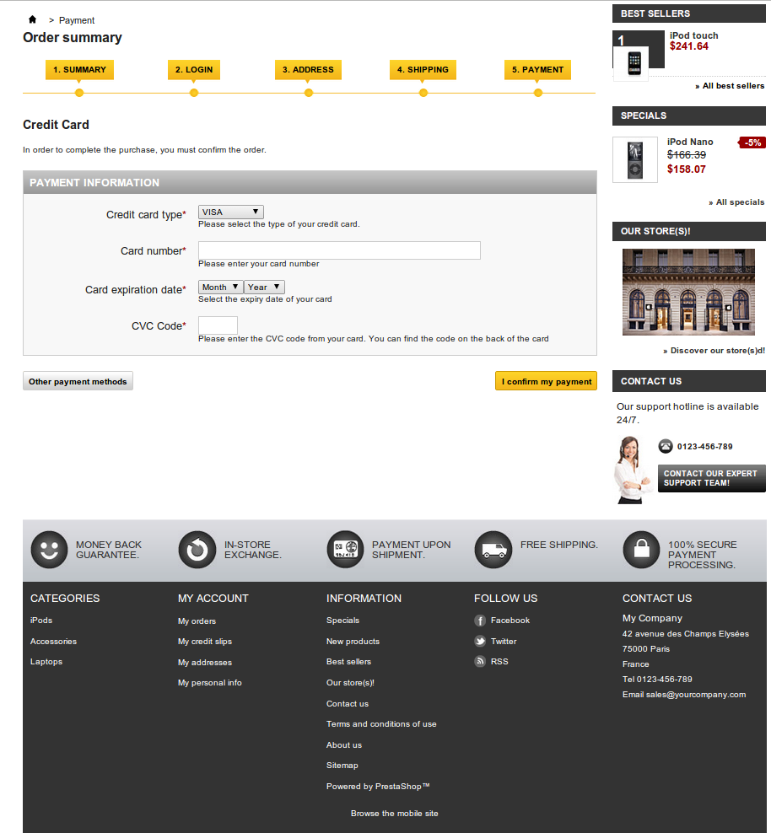Open the credit card type dropdown
The width and height of the screenshot is (771, 833).
230,212
